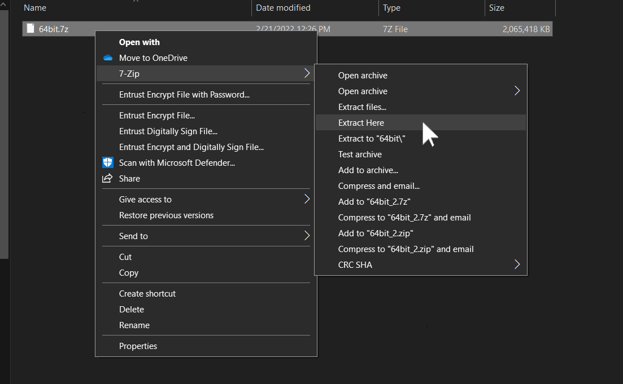This screenshot has height=384, width=623.
Task: Open Properties
Action: [x=206, y=346]
